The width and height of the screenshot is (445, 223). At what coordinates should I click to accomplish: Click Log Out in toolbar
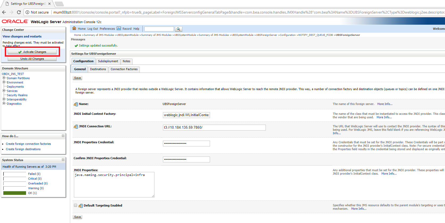[93, 29]
